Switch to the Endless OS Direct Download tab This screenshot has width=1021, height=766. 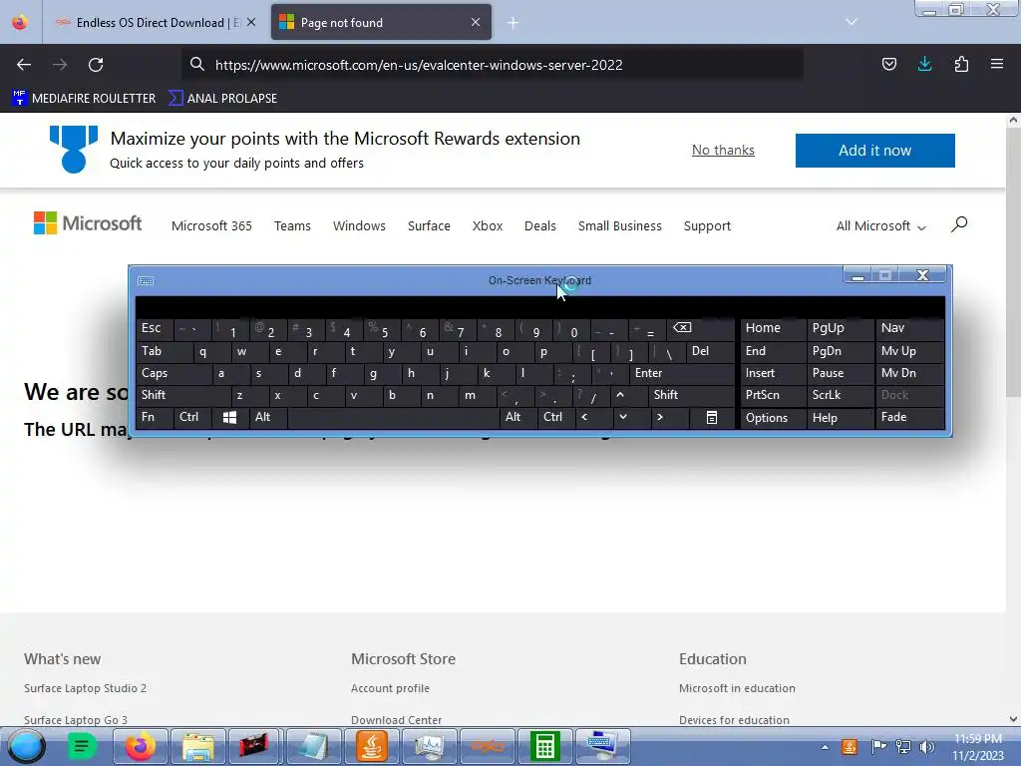[x=155, y=22]
